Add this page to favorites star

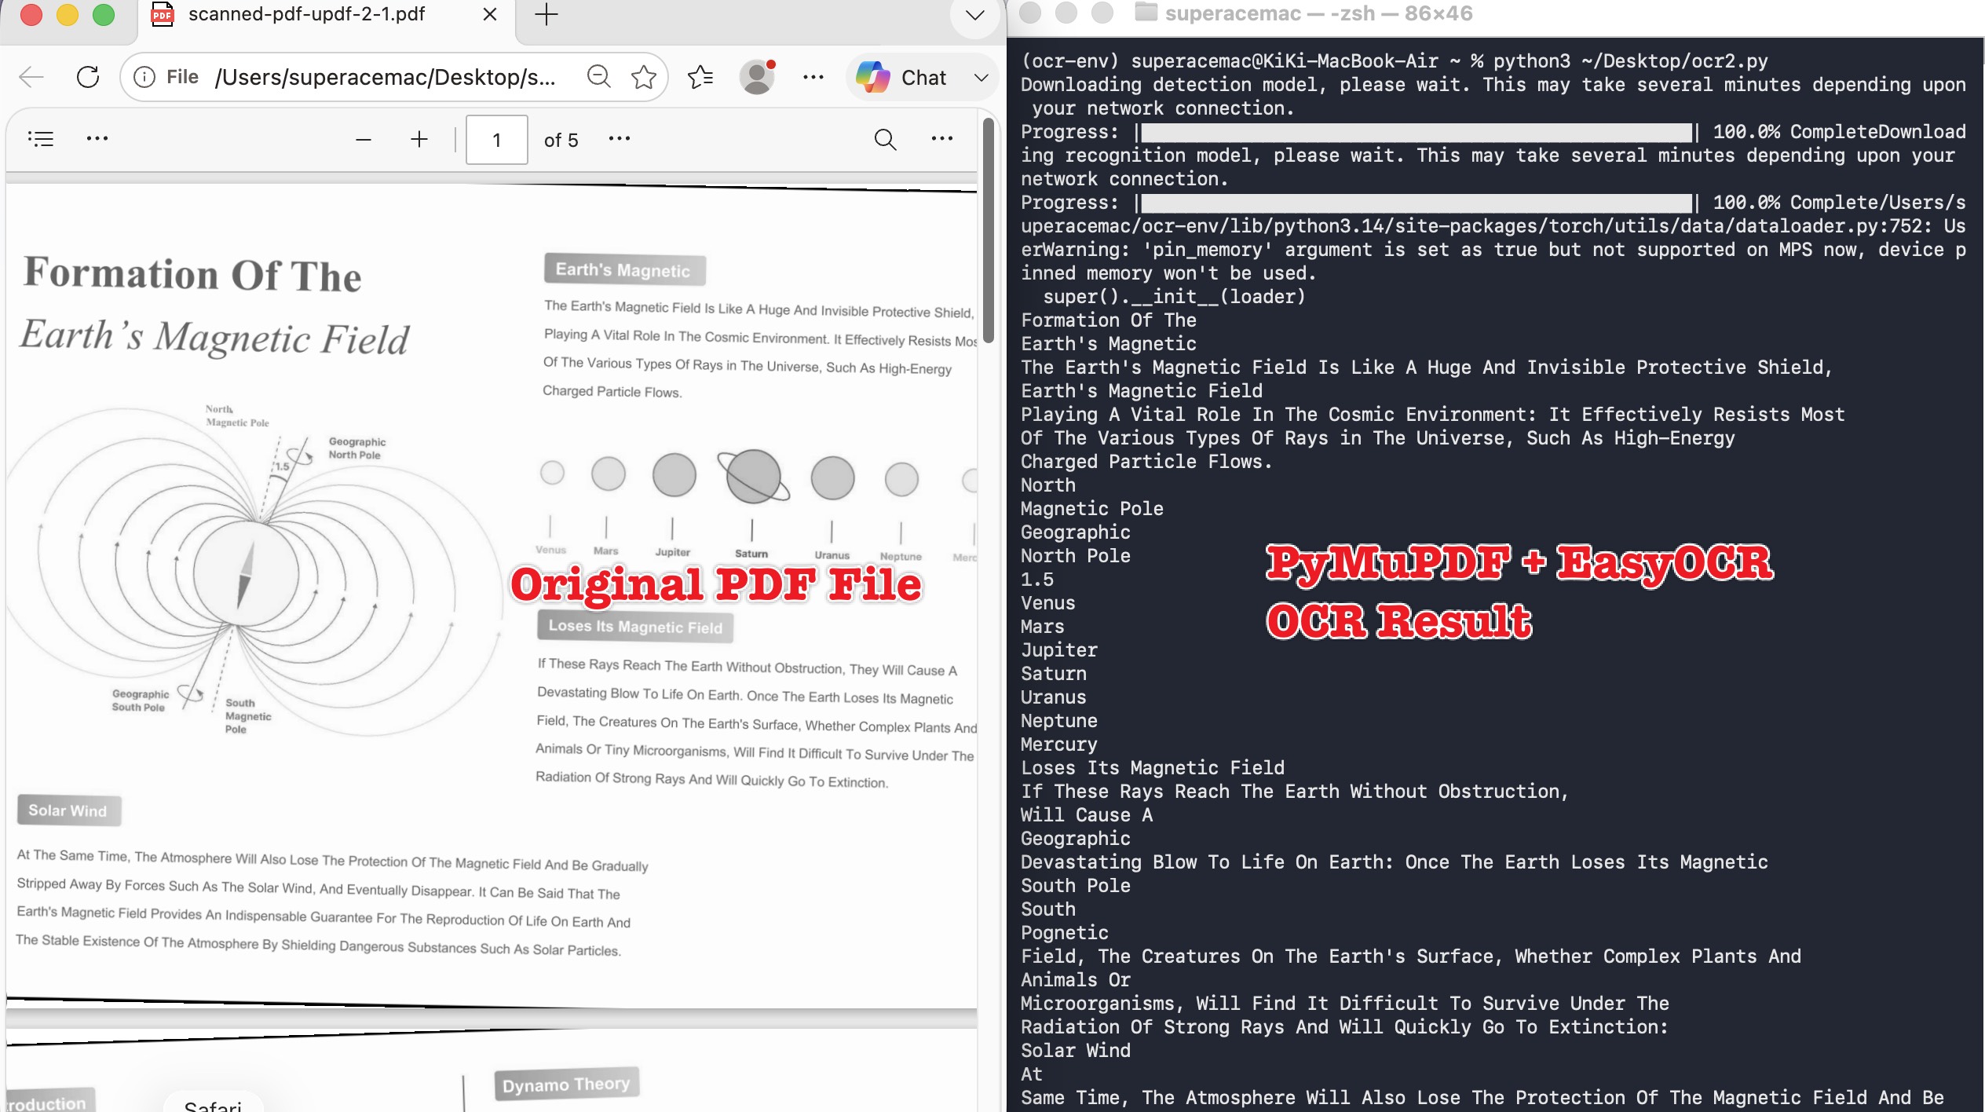point(644,77)
